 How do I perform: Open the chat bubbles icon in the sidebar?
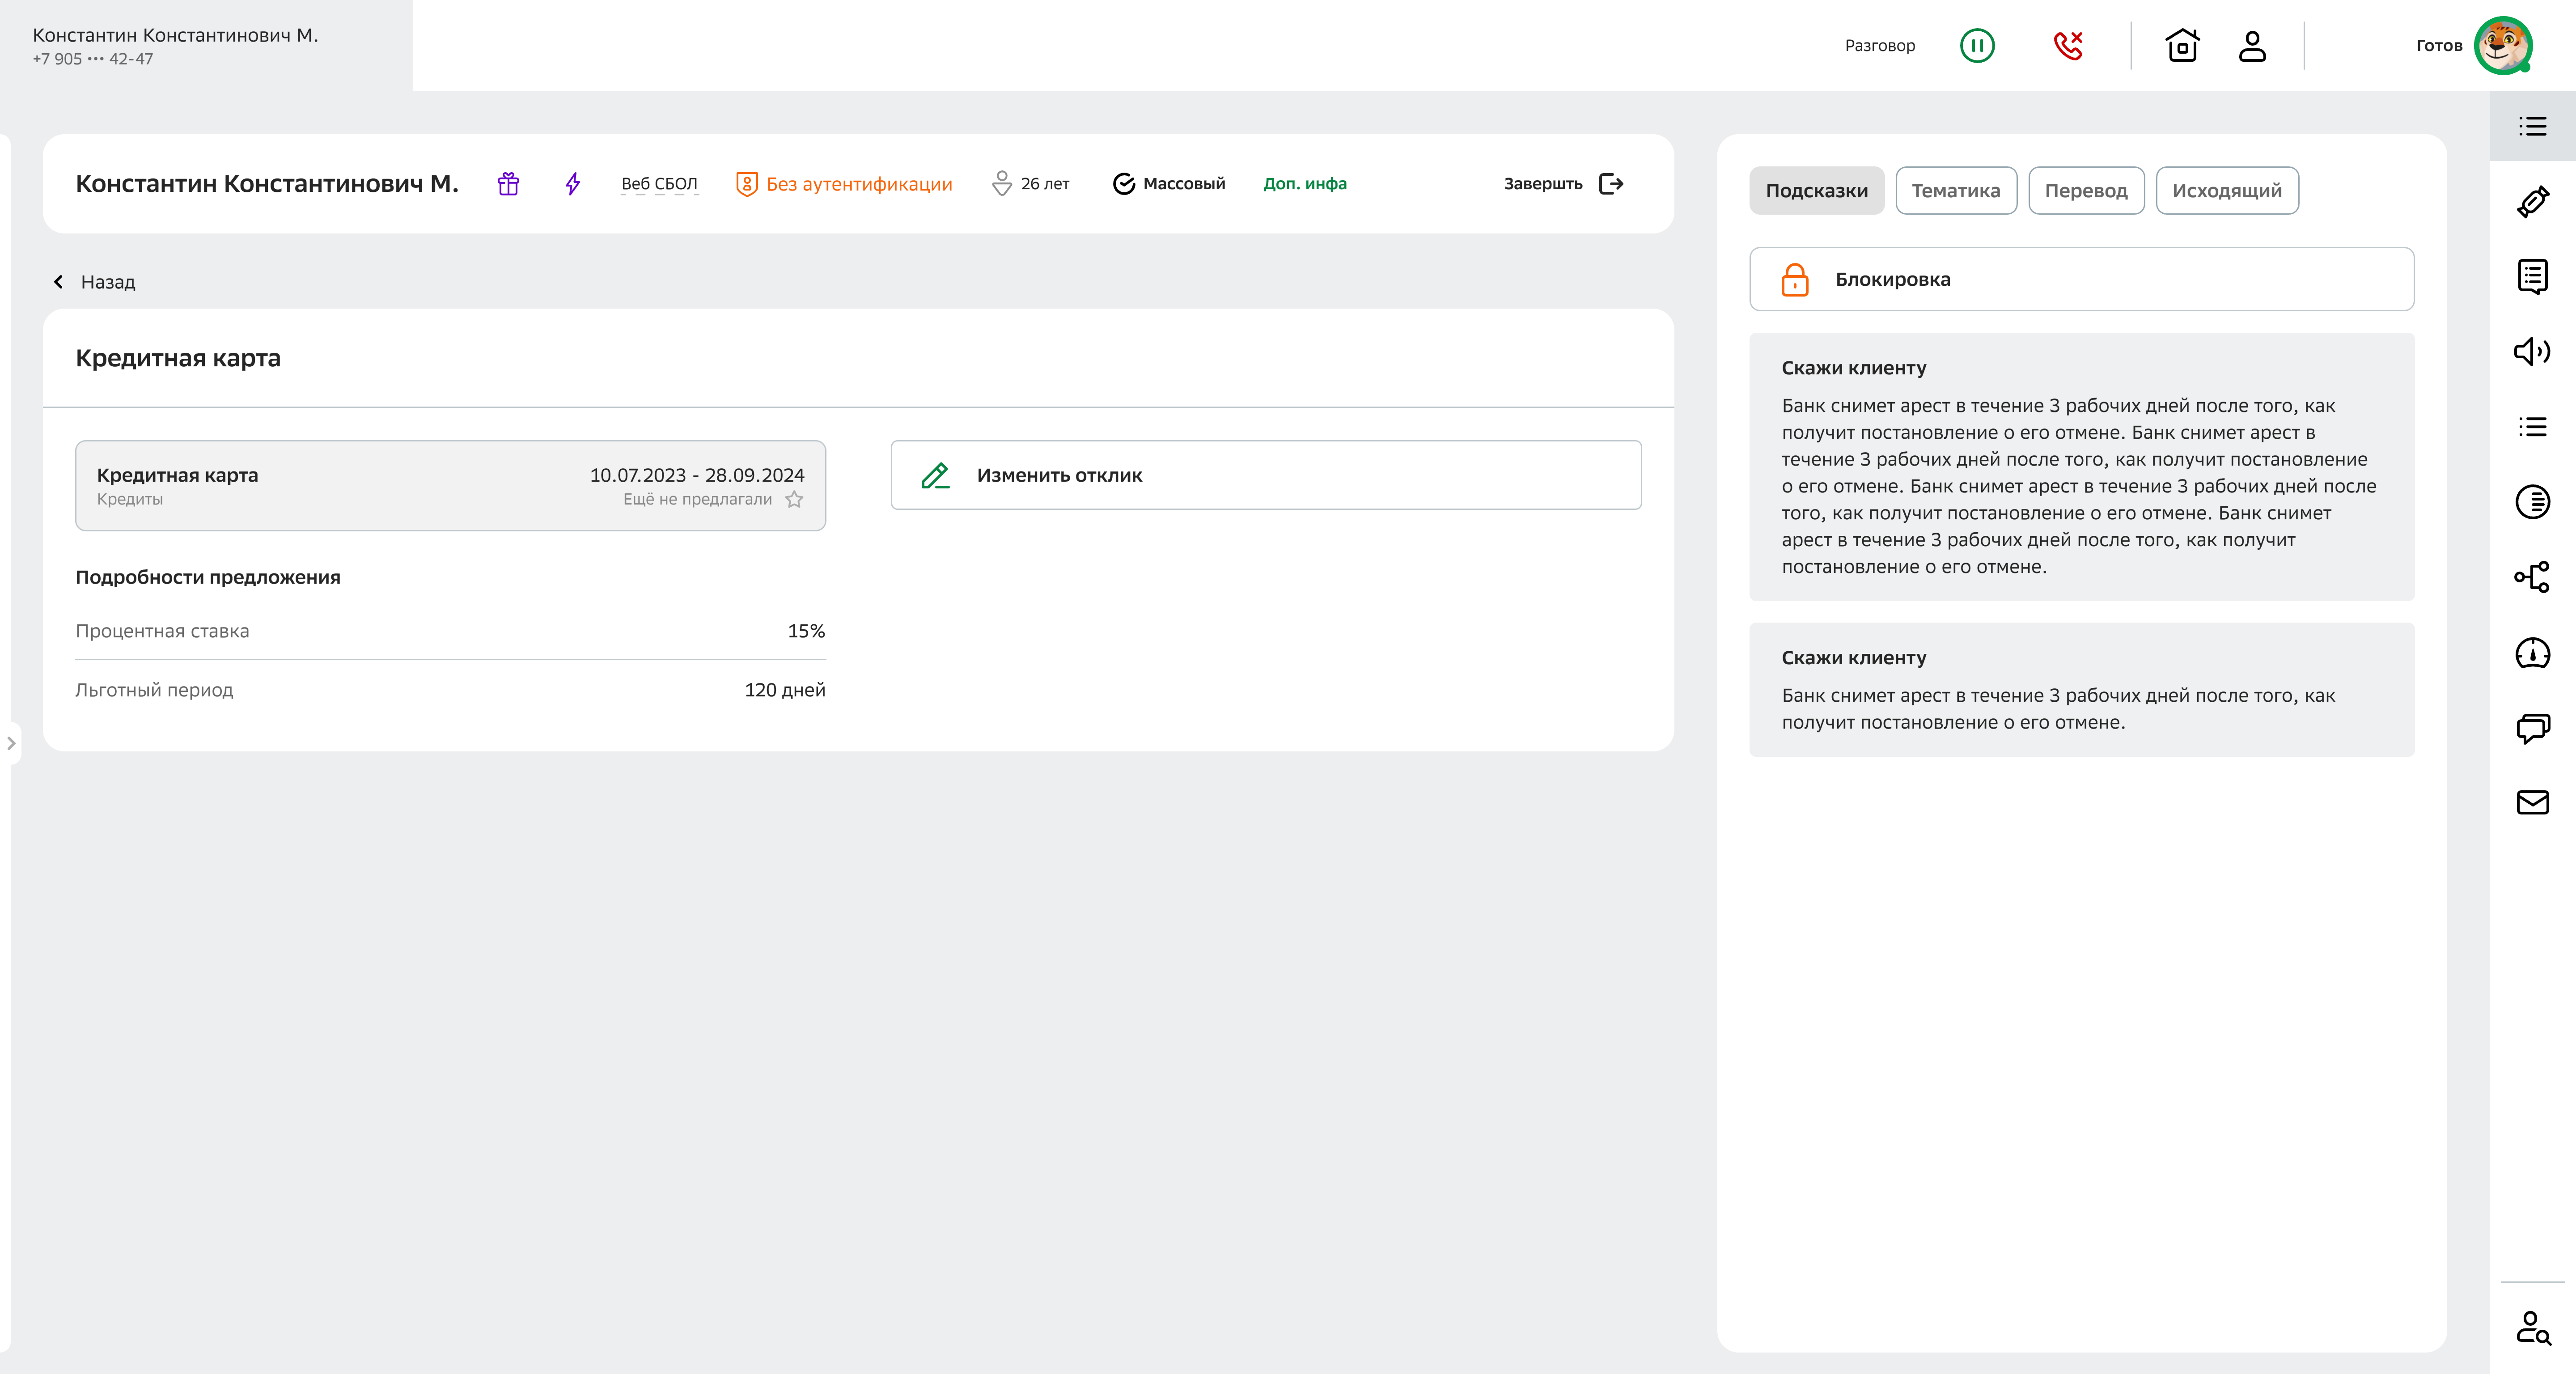pos(2532,728)
